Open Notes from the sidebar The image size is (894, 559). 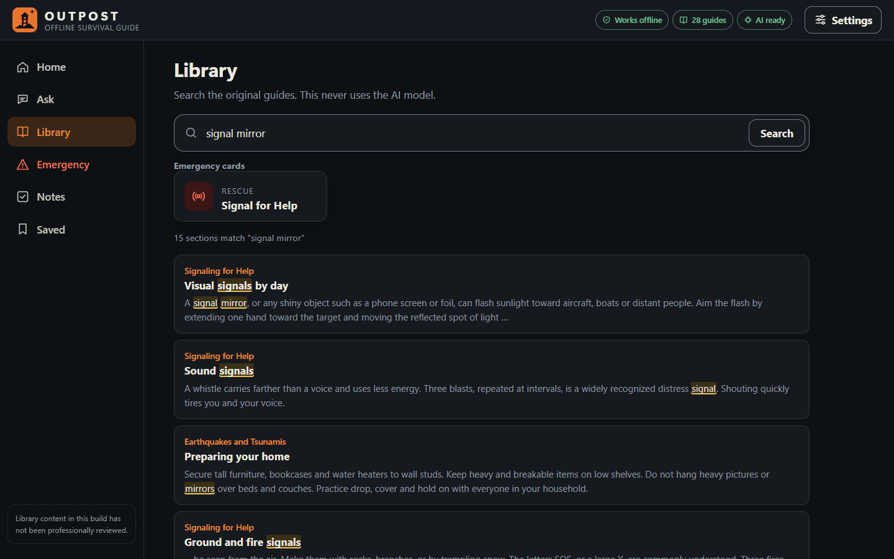coord(71,197)
